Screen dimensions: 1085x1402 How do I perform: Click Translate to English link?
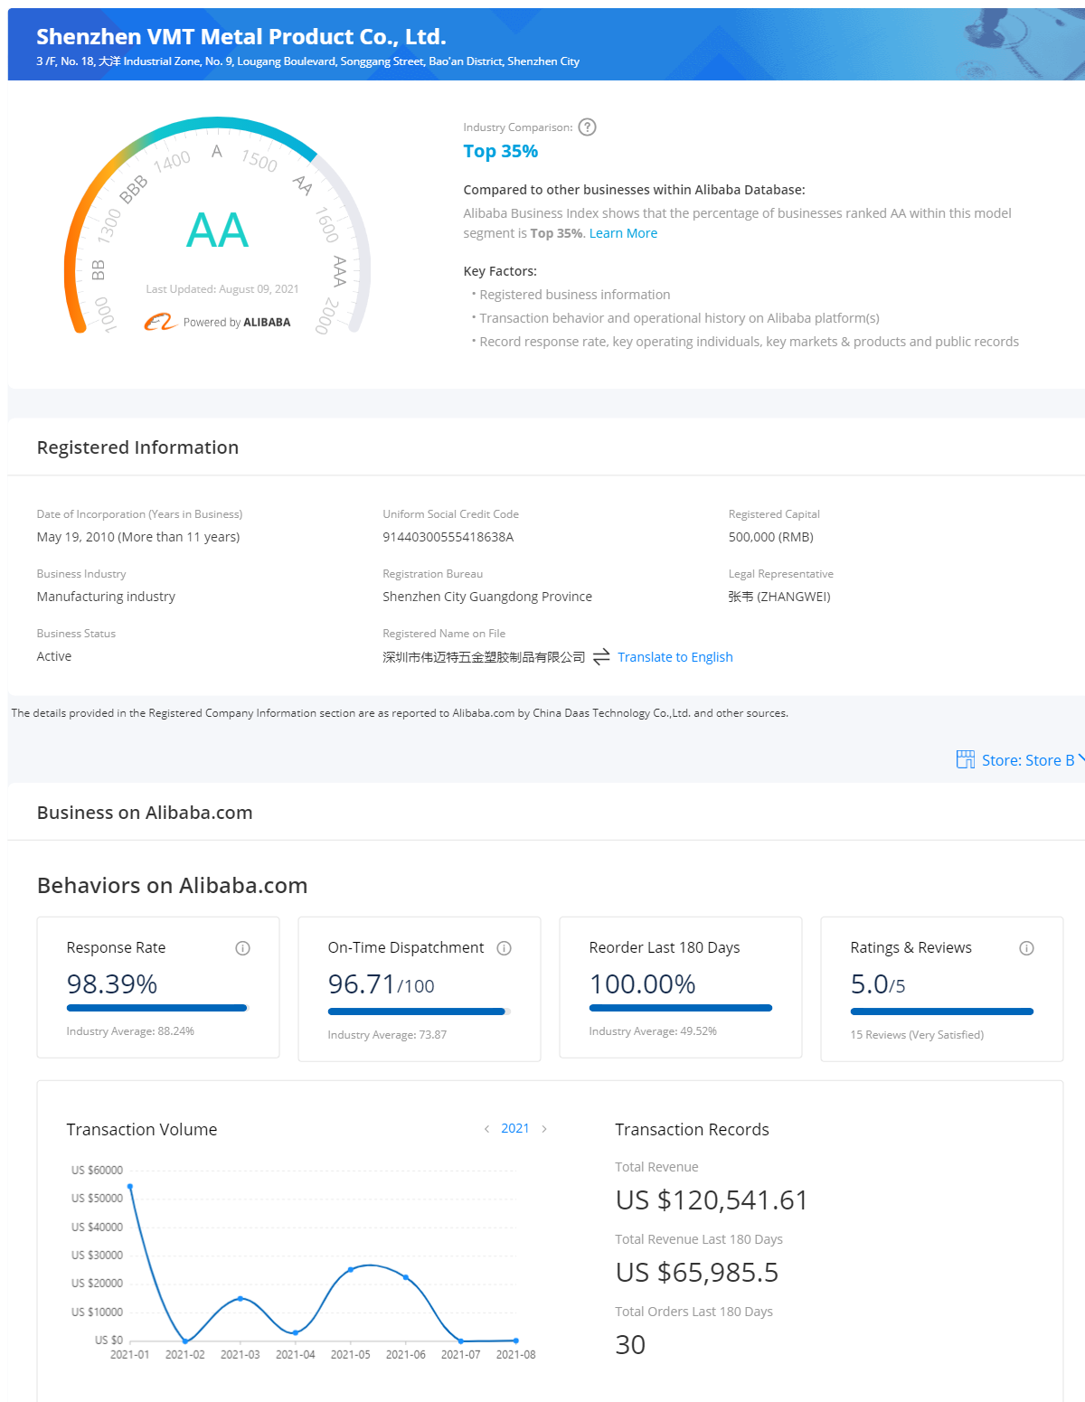click(x=675, y=657)
